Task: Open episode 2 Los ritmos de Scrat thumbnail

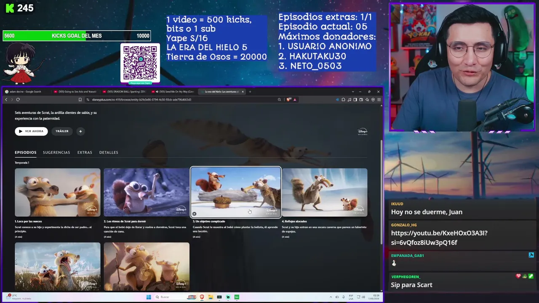Action: (x=147, y=192)
